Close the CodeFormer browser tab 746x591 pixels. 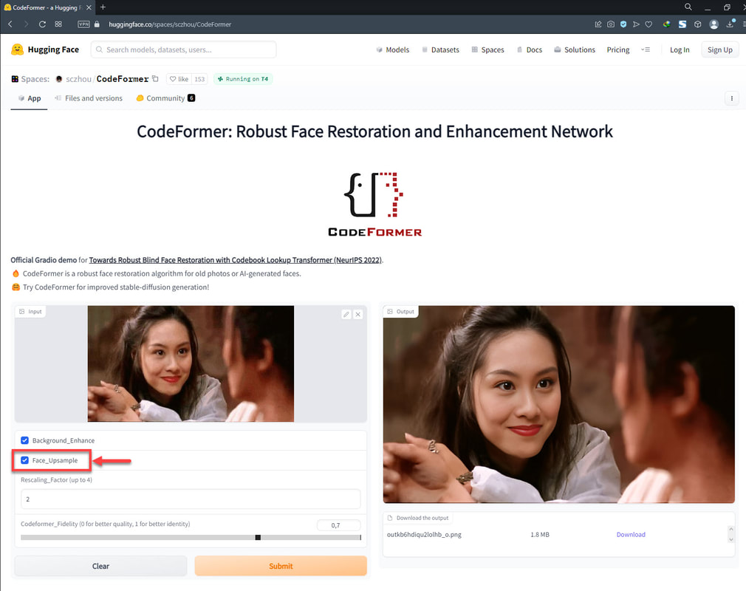pyautogui.click(x=89, y=7)
